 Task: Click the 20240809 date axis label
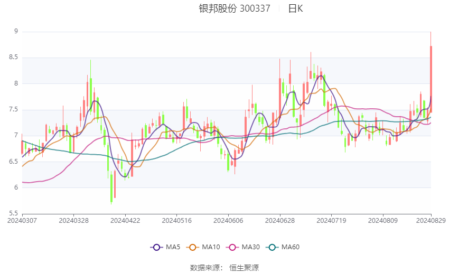click(383, 221)
